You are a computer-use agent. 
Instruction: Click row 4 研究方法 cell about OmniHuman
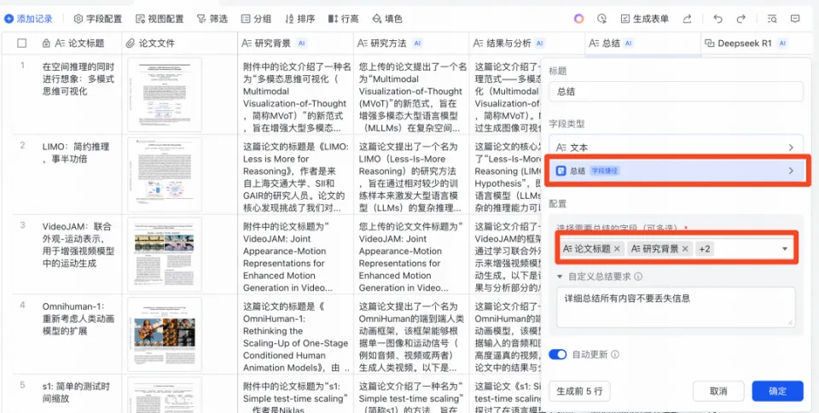(411, 337)
